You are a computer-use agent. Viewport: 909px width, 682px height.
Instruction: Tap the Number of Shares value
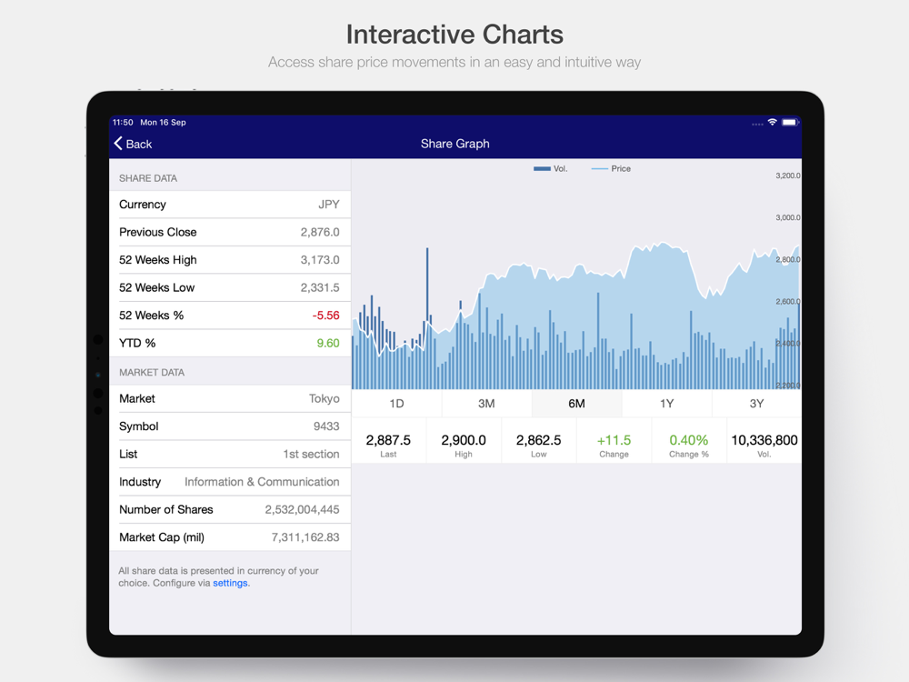tap(302, 510)
